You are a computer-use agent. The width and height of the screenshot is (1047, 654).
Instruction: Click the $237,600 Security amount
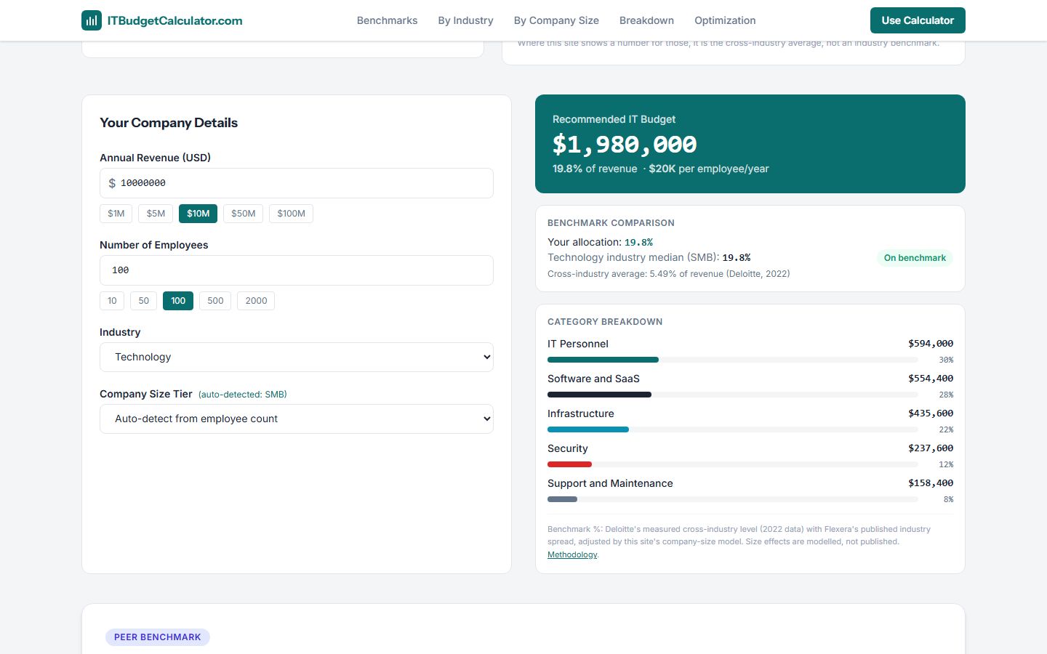931,448
